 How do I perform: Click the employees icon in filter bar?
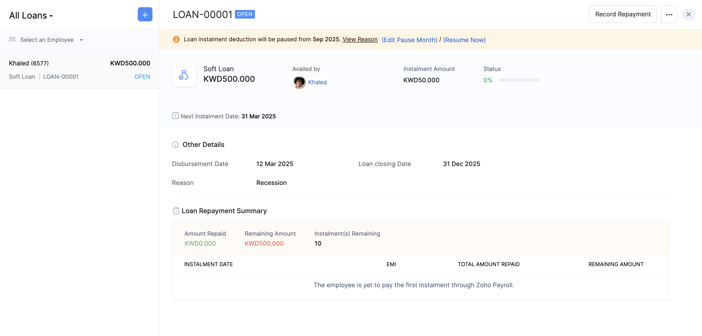point(12,40)
